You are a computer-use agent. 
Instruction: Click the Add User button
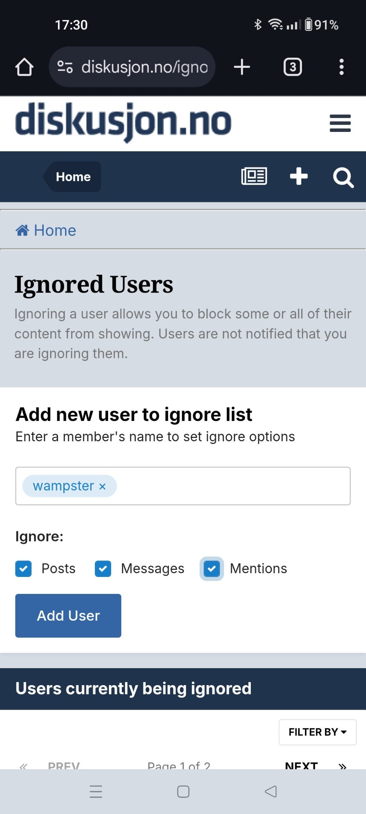(x=68, y=616)
